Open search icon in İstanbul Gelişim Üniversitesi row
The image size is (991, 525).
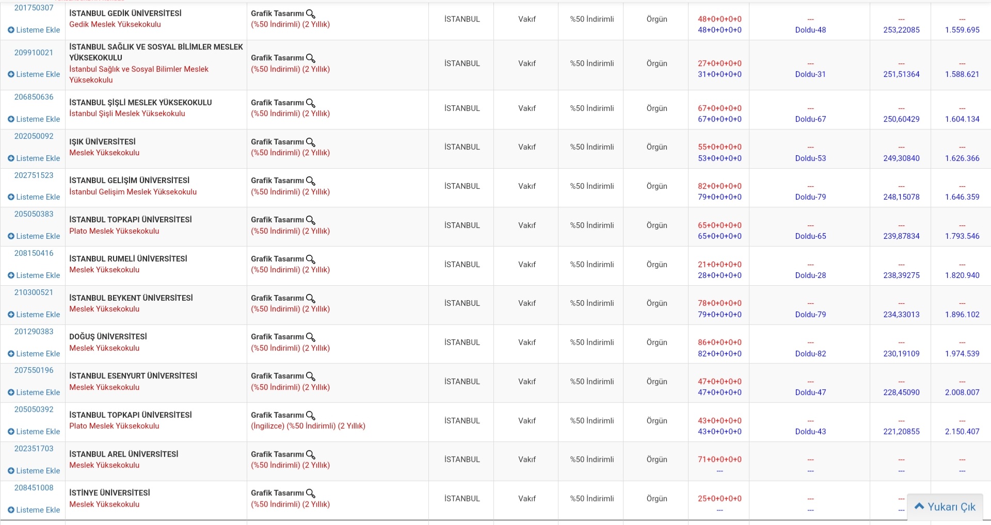(310, 181)
